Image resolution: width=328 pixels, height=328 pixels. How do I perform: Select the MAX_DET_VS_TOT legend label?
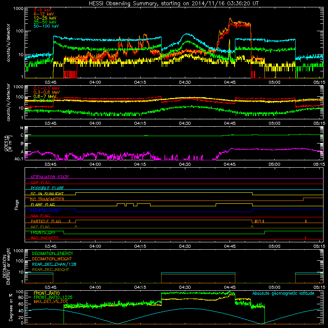click(x=51, y=301)
